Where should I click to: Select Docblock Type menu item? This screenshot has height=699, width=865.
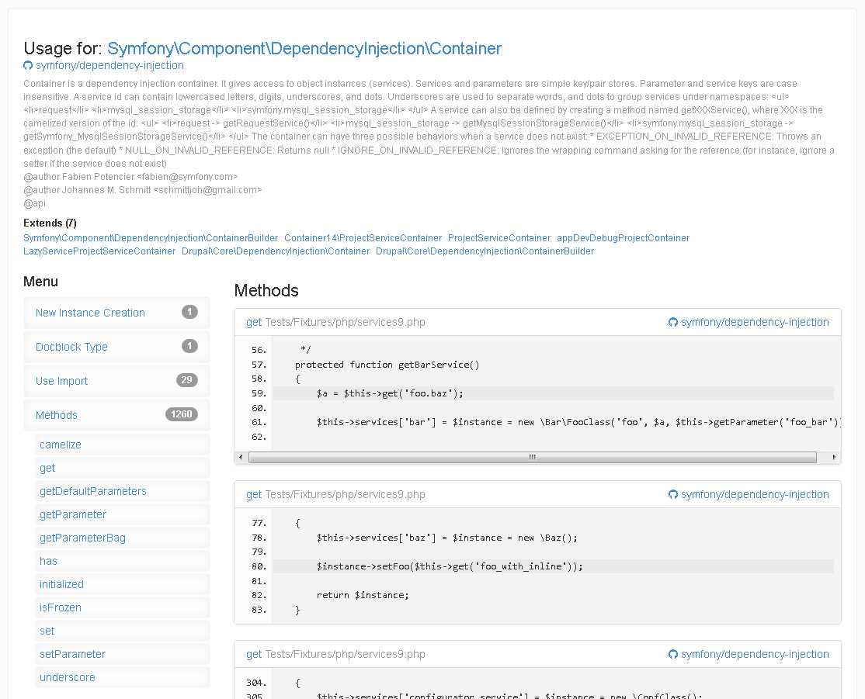(x=116, y=347)
